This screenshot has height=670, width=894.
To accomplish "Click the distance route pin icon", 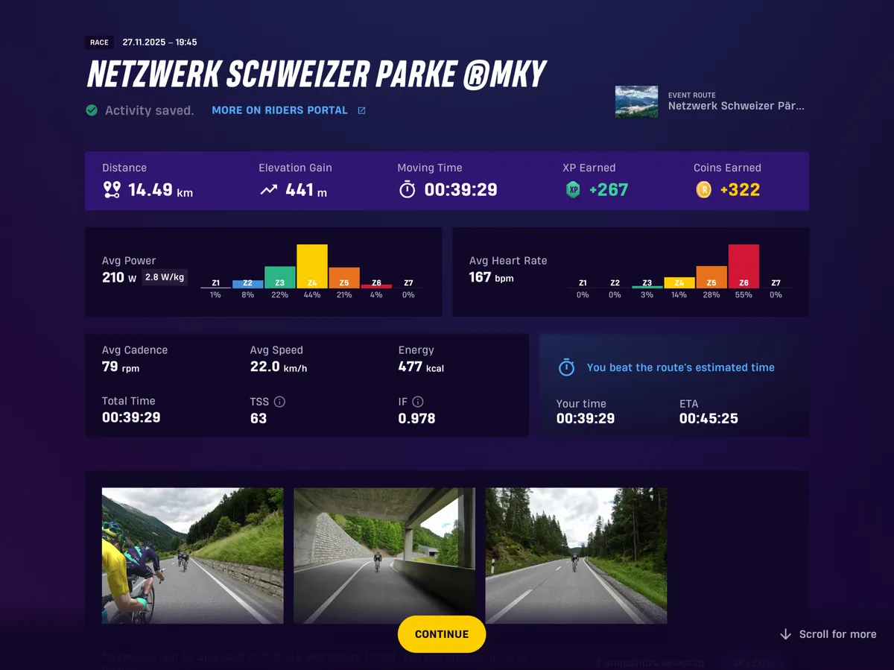I will coord(111,189).
